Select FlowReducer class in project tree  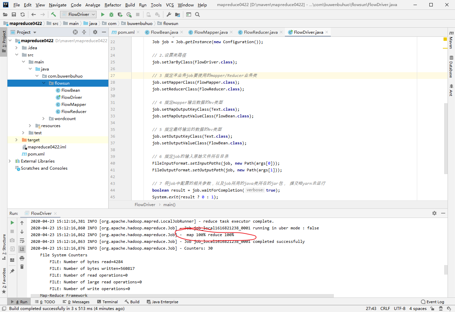[74, 112]
